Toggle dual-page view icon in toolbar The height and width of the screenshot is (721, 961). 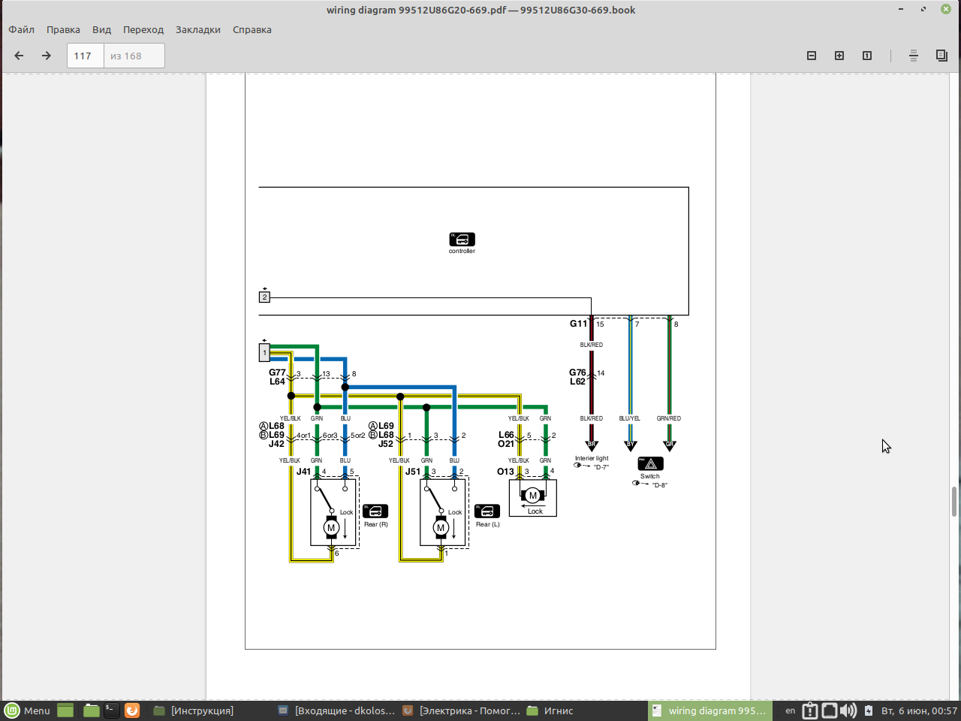point(941,56)
